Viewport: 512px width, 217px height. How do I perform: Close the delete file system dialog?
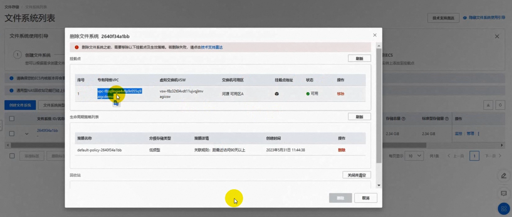[x=375, y=35]
